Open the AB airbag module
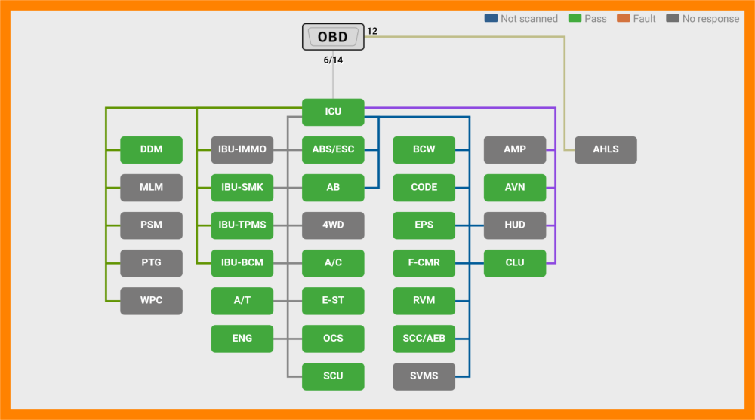 (x=333, y=188)
